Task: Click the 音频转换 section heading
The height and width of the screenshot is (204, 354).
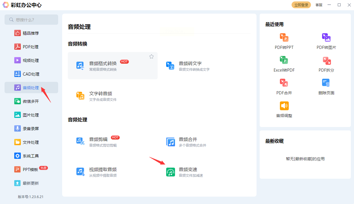Action: [78, 44]
